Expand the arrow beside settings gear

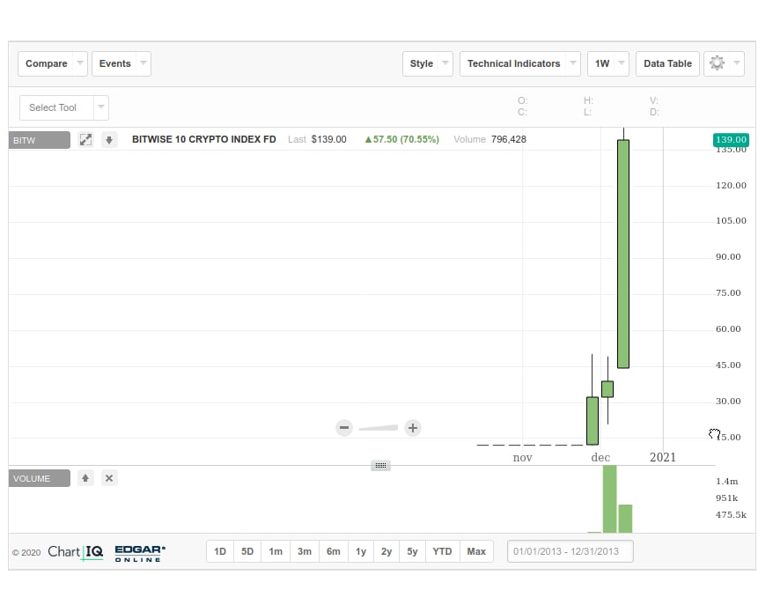(737, 63)
